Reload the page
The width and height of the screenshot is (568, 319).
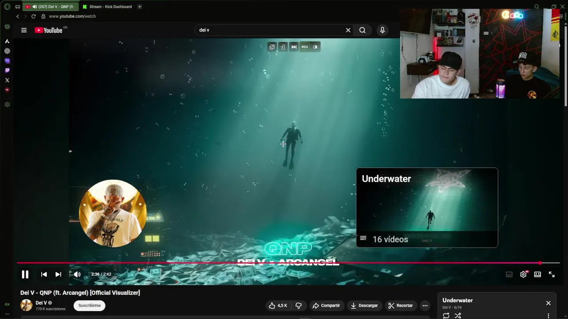point(33,16)
